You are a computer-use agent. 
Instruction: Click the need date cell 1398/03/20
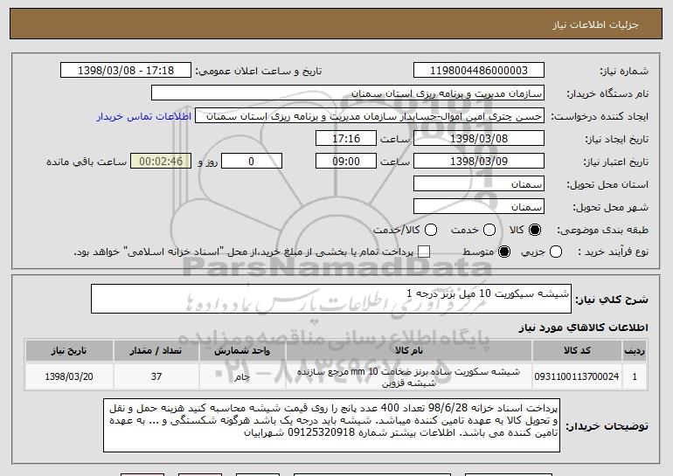click(69, 376)
